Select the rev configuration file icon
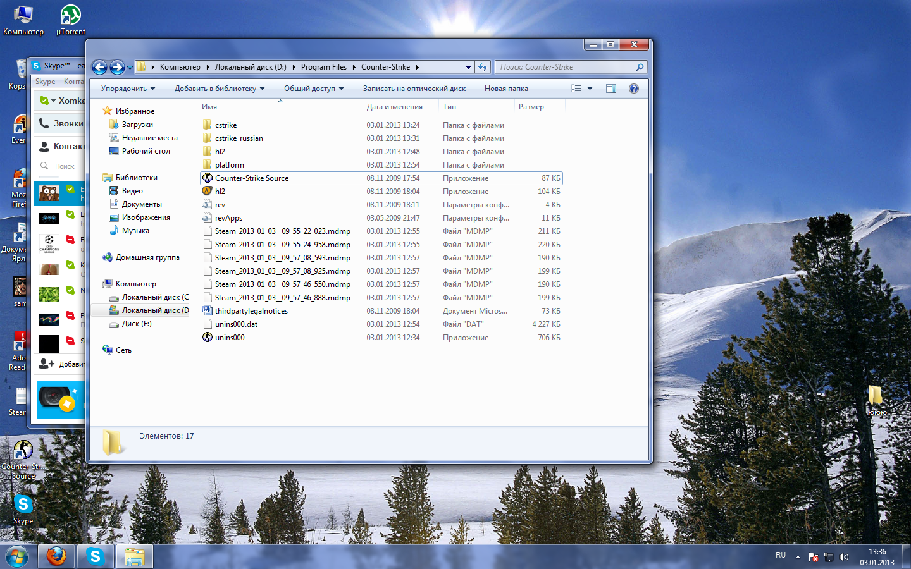911x569 pixels. [207, 205]
